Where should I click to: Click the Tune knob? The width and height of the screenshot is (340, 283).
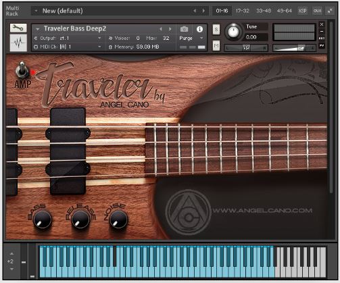233,32
